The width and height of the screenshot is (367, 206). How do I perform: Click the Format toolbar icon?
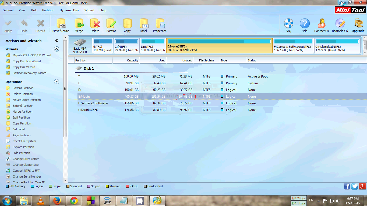click(x=111, y=24)
